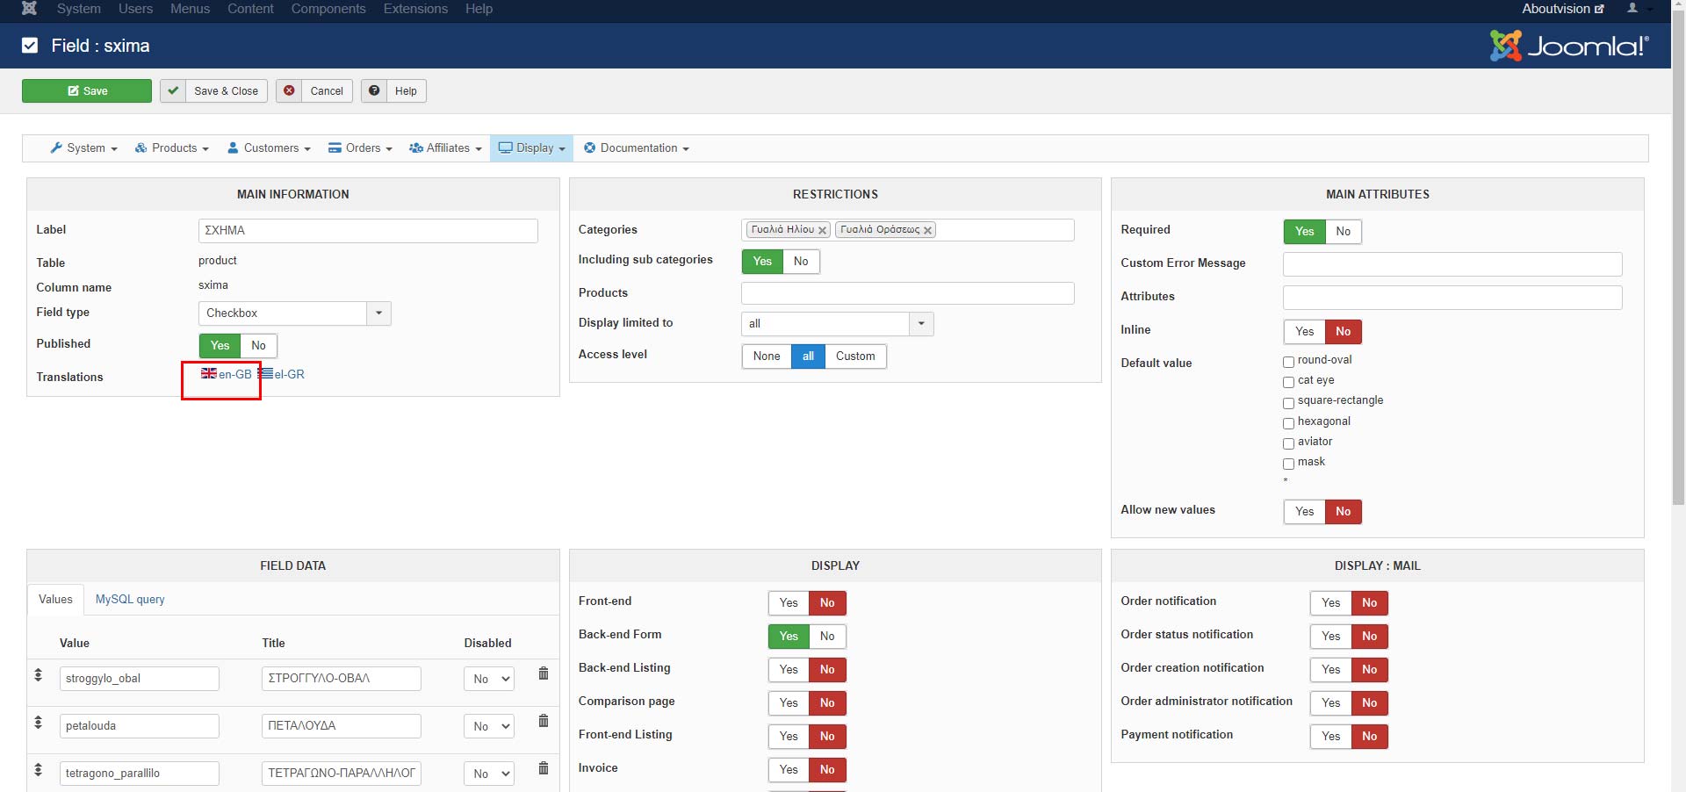Delete the petalouda value row
1686x792 pixels.
[x=544, y=721]
